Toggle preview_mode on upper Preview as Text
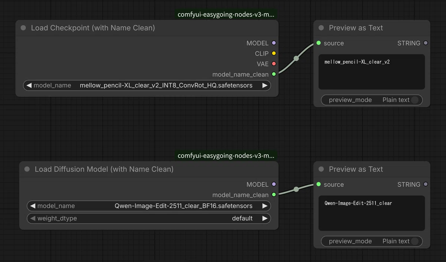Viewport: 446px width, 262px height. [x=372, y=100]
